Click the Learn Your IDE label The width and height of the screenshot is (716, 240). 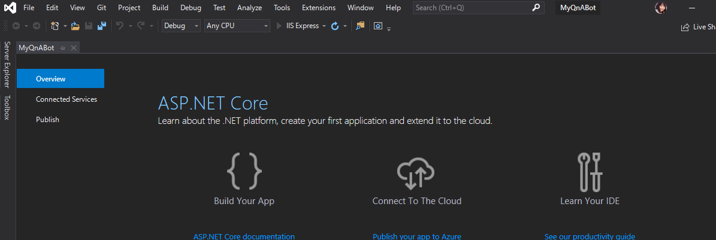click(x=590, y=200)
